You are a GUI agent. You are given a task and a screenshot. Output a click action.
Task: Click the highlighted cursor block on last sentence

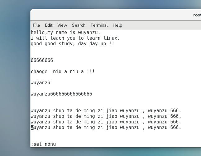coord(32,127)
